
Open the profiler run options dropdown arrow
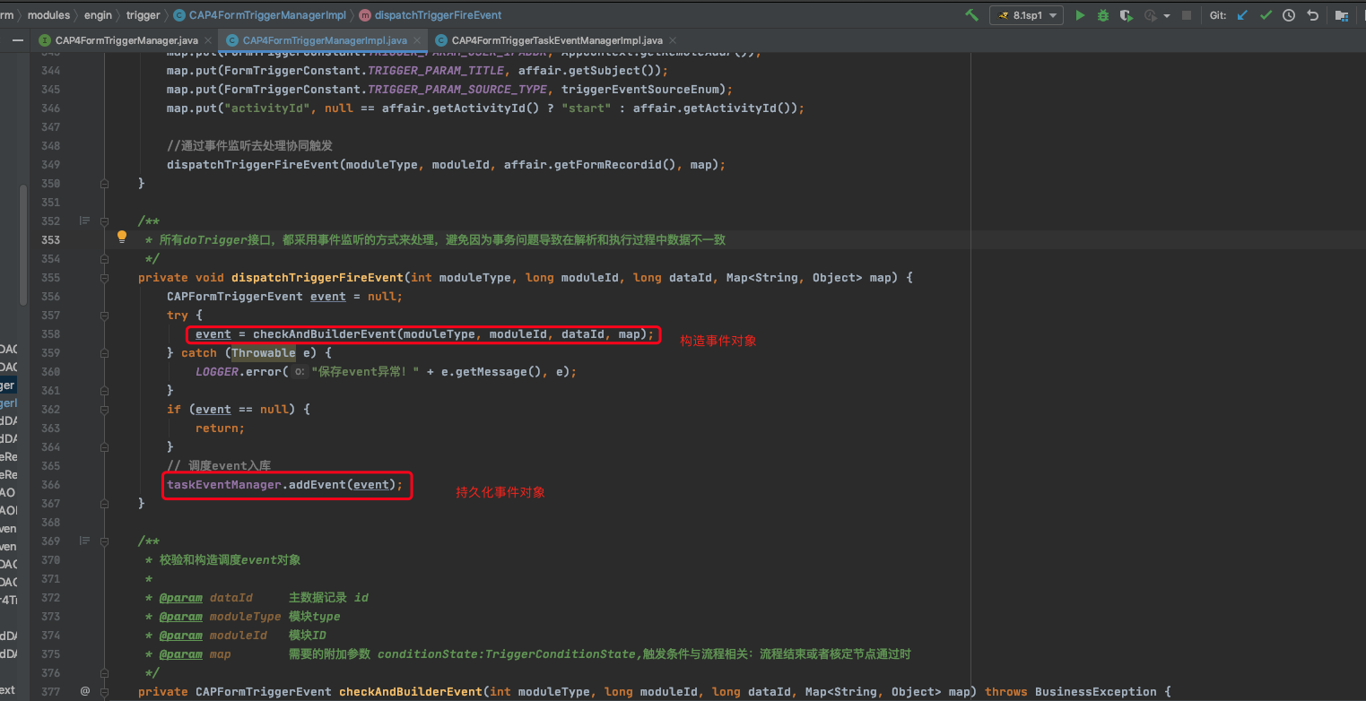tap(1167, 16)
